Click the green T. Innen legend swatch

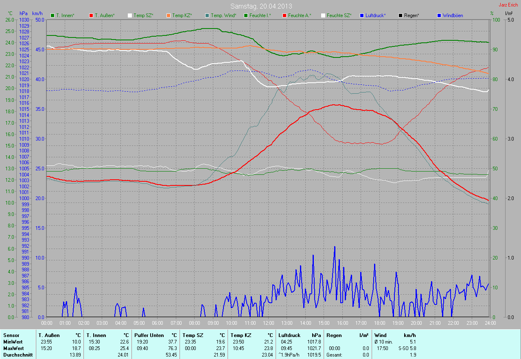53,15
